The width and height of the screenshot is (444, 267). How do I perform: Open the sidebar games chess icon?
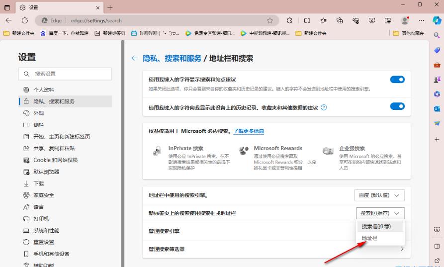[x=437, y=80]
